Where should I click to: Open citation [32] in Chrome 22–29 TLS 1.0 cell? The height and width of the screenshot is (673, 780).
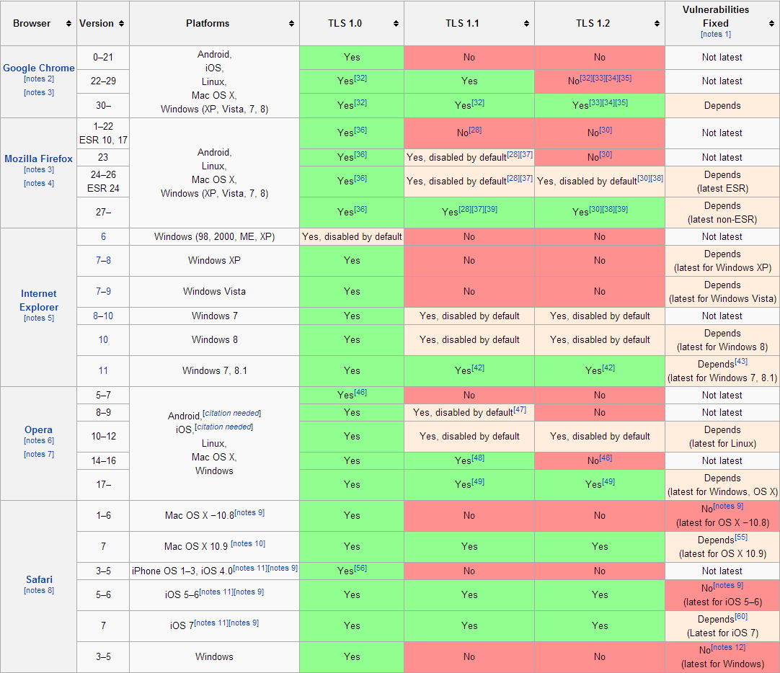pos(360,78)
